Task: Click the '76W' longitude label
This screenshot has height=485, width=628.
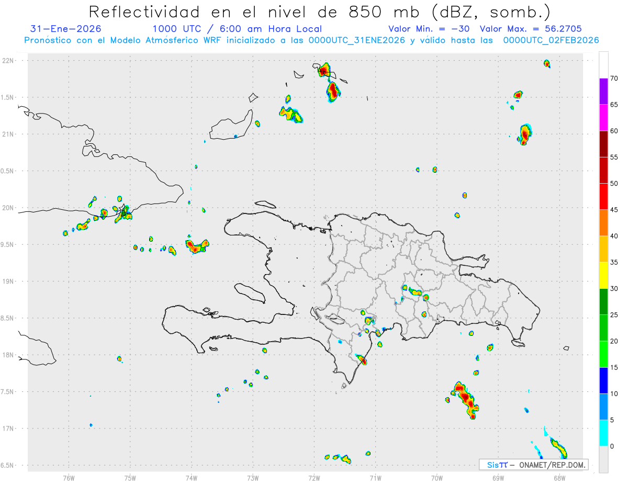Action: pyautogui.click(x=69, y=478)
